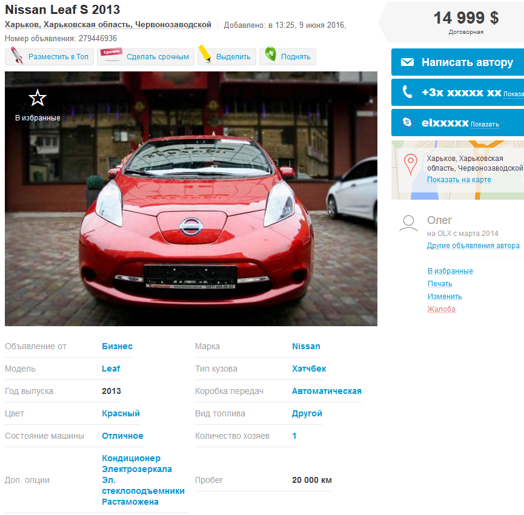Open 'Показать на карте' map link
The height and width of the screenshot is (515, 524).
point(459,180)
